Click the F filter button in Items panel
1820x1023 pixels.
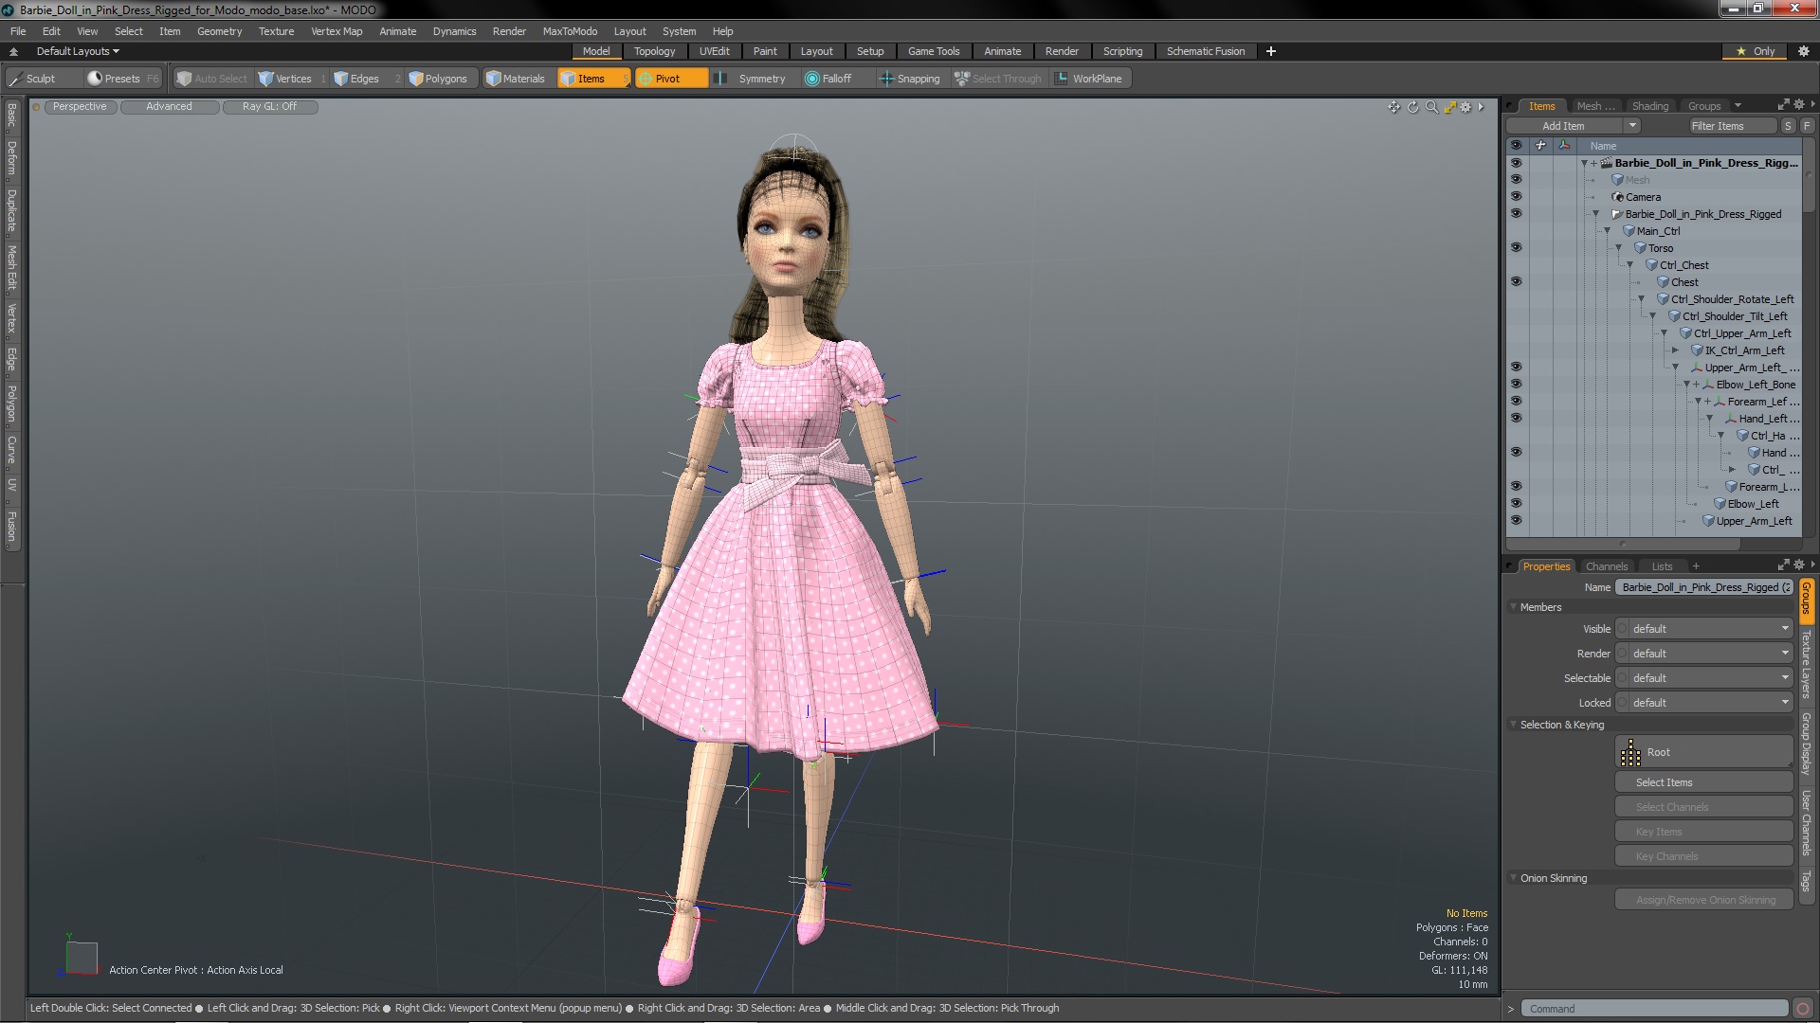click(x=1807, y=126)
